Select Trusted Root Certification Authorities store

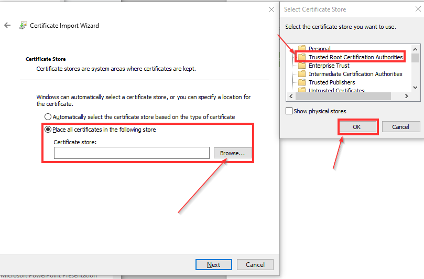pyautogui.click(x=355, y=57)
